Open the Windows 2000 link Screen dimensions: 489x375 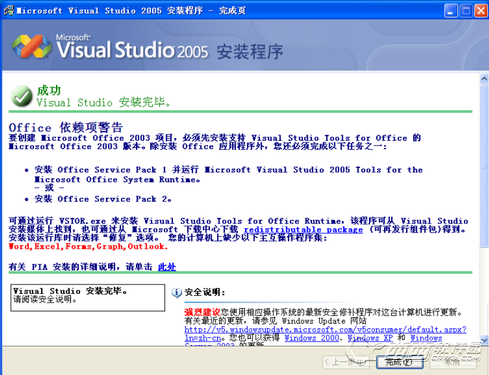tap(311, 338)
